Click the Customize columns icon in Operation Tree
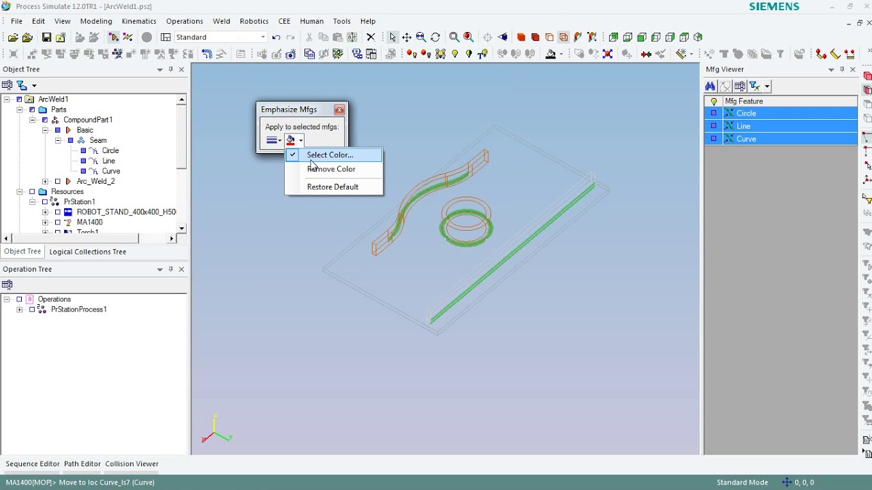The image size is (872, 490). [7, 285]
